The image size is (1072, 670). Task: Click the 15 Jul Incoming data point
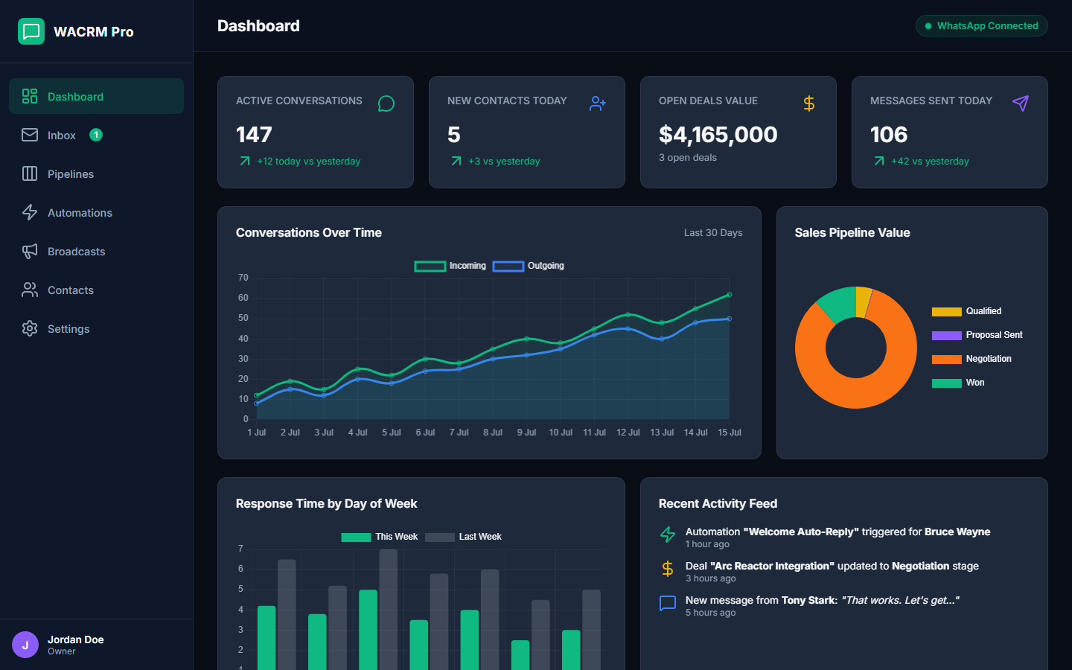click(730, 295)
